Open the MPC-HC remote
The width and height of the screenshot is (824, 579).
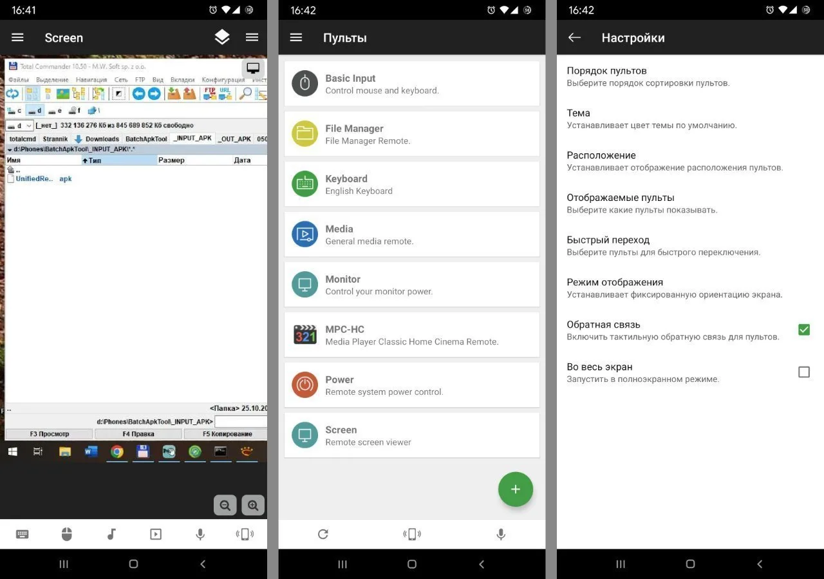412,335
